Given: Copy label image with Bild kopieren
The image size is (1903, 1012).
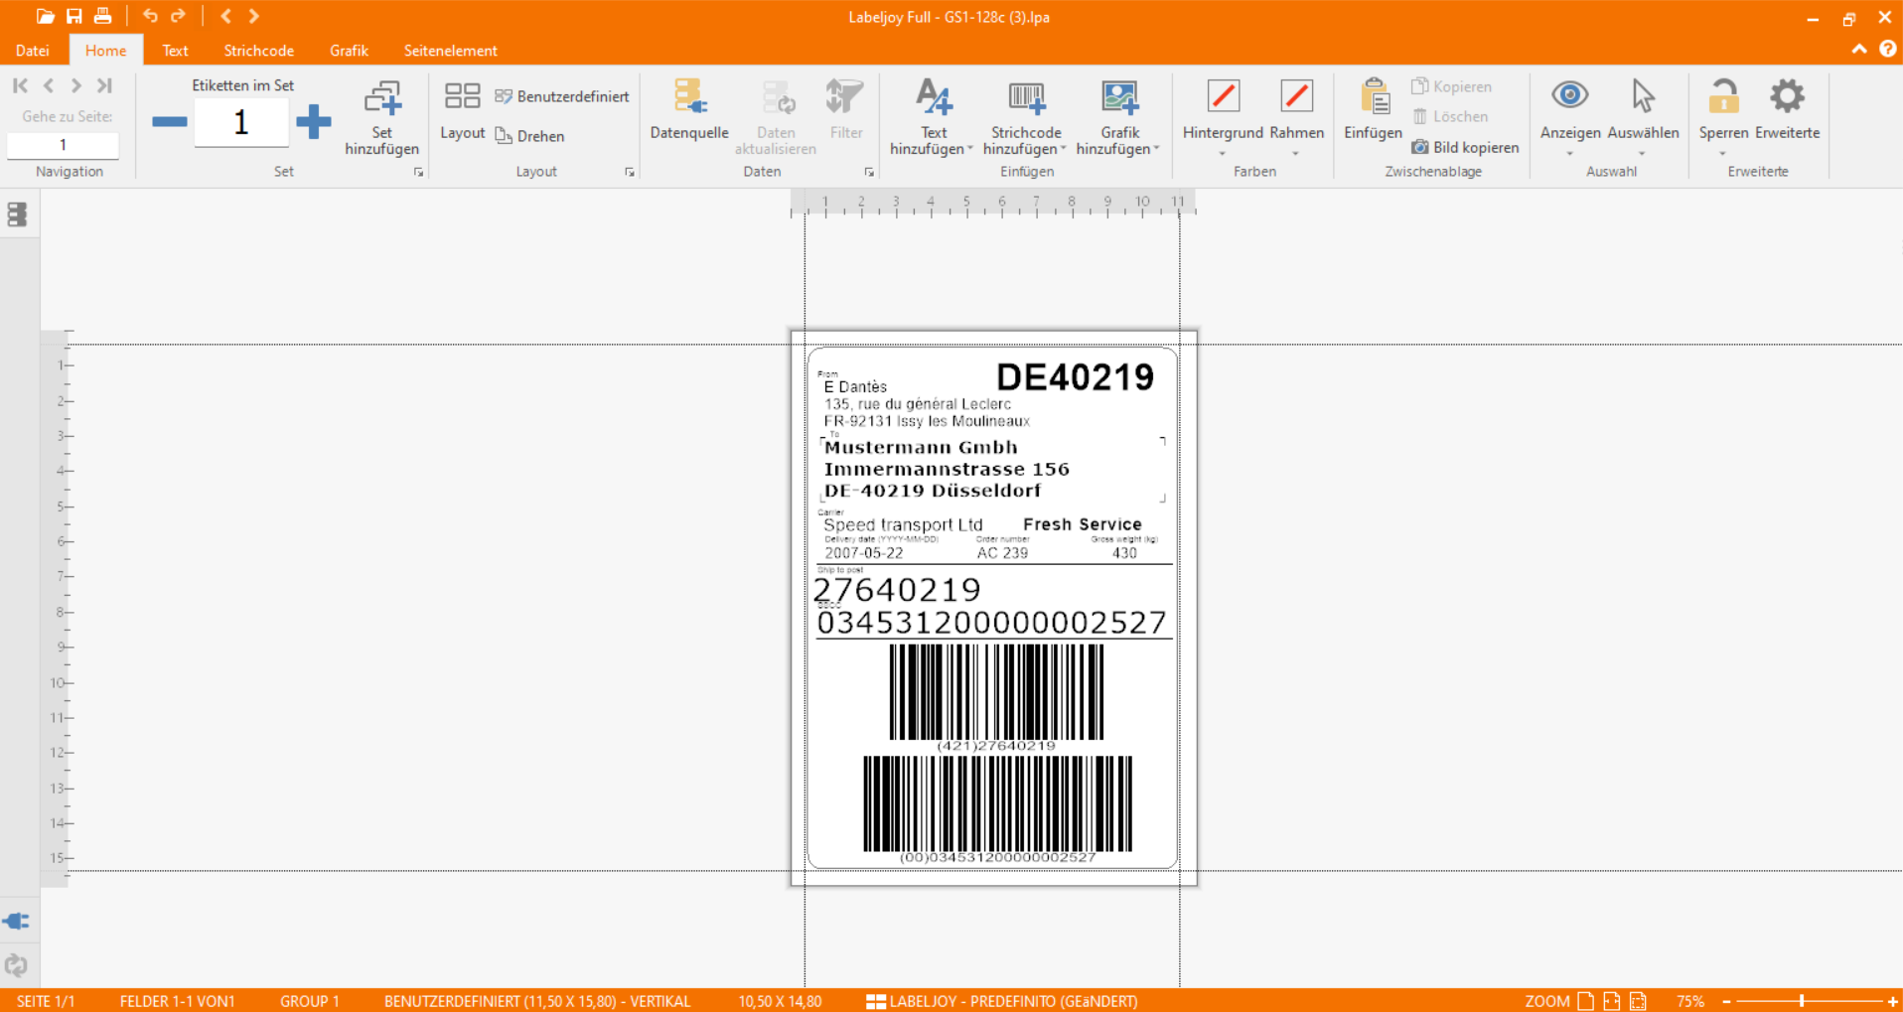Looking at the screenshot, I should point(1466,147).
